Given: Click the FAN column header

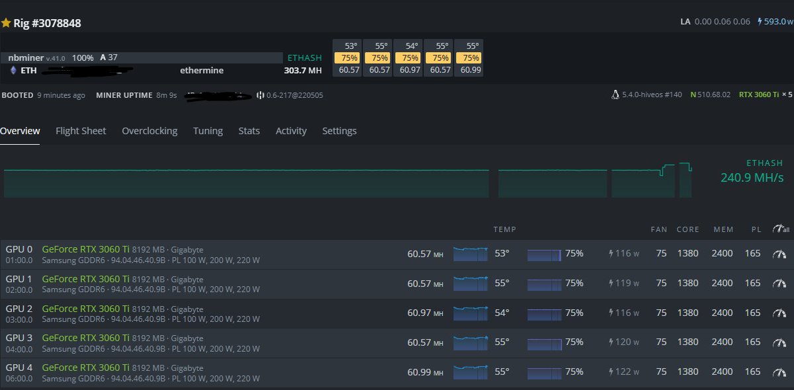Looking at the screenshot, I should [659, 229].
